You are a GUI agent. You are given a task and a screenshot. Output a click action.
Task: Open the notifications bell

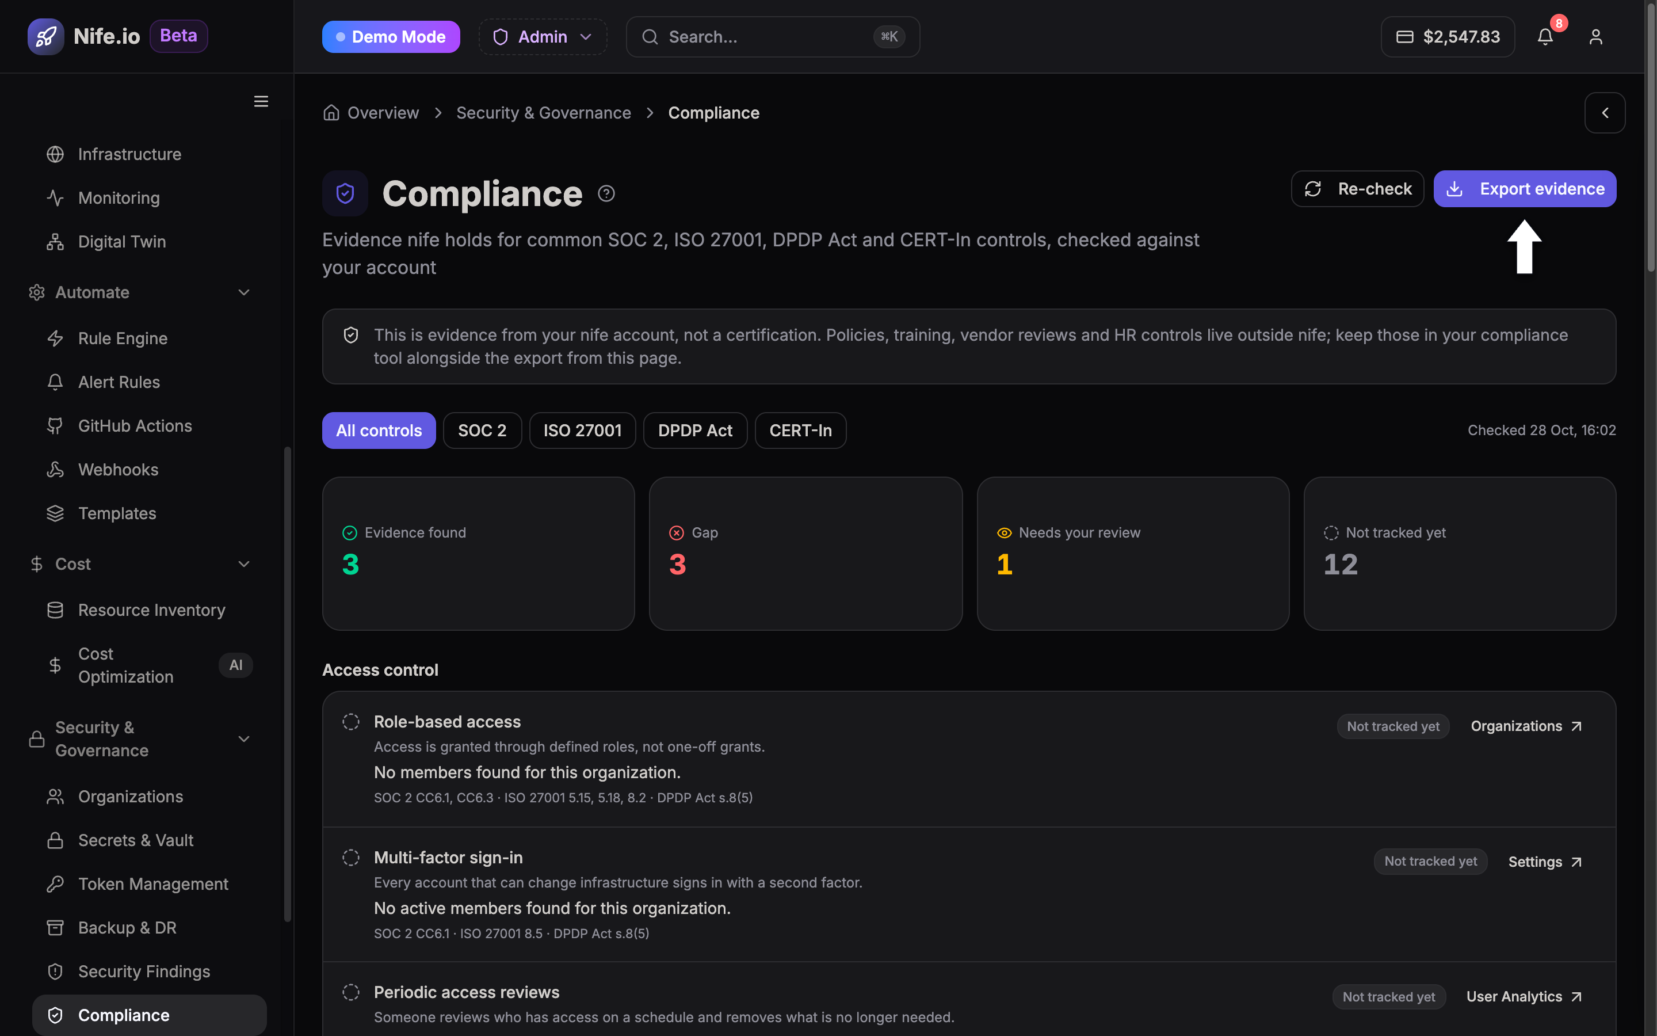coord(1545,36)
